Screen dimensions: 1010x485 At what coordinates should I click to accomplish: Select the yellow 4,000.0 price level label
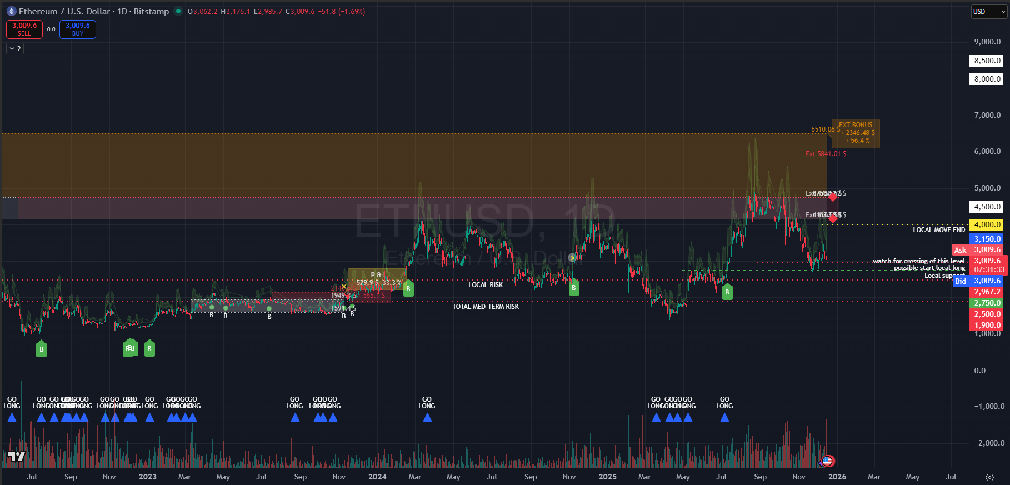[987, 224]
